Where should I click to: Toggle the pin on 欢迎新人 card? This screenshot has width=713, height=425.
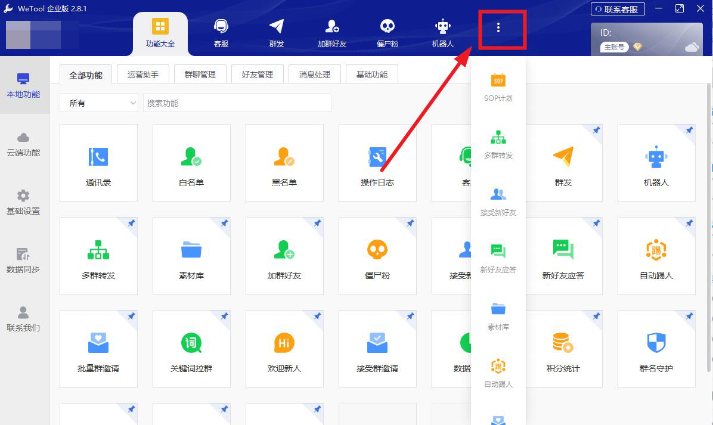pyautogui.click(x=317, y=317)
